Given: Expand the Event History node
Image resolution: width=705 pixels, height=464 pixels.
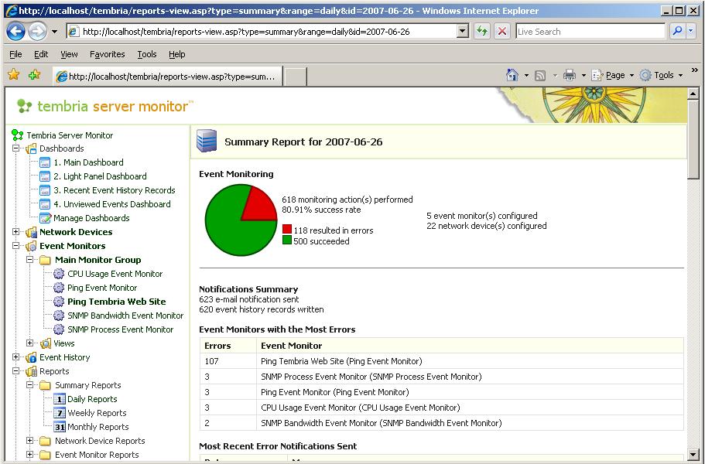Looking at the screenshot, I should click(x=15, y=357).
